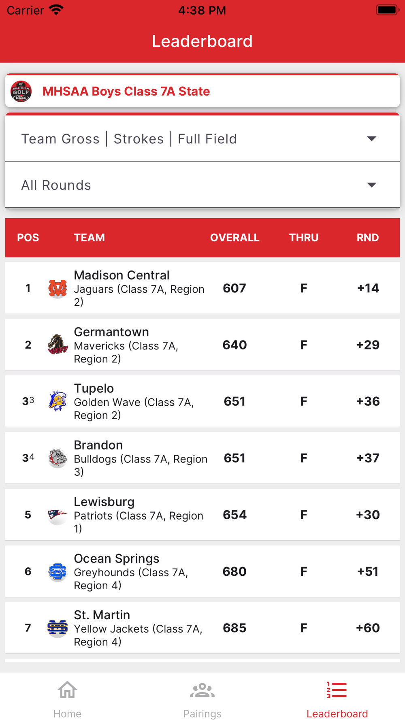Tap the St. Martin Yellow Jackets logo
The image size is (405, 720).
[58, 628]
